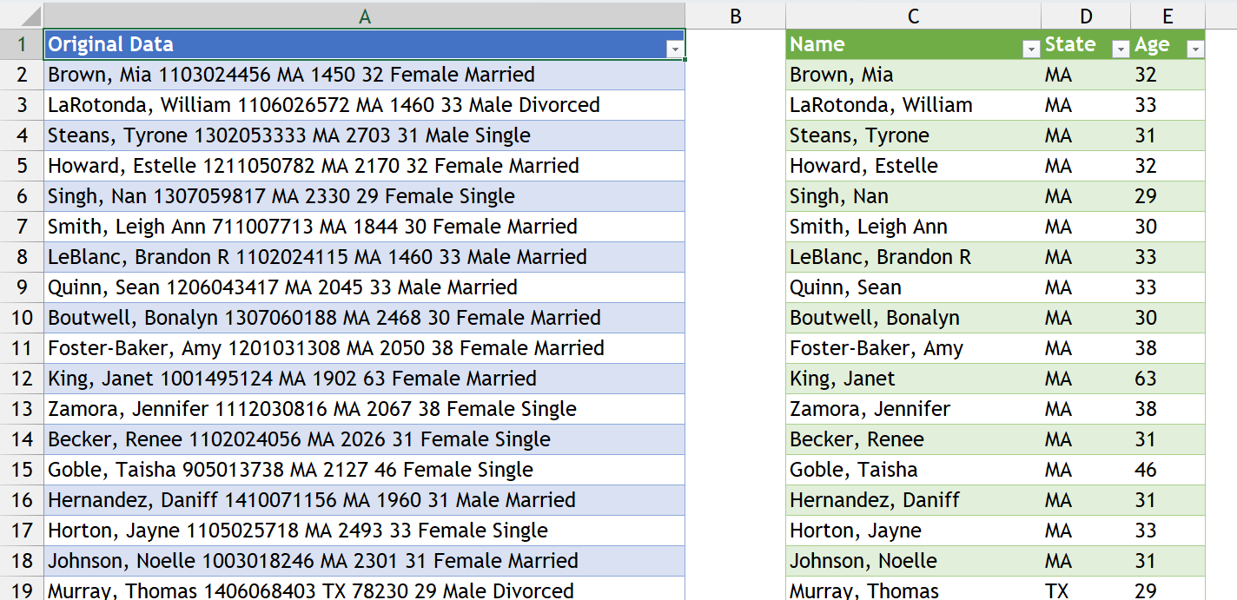Select cell with Howard, Estelle 1211050782 data

tap(364, 166)
